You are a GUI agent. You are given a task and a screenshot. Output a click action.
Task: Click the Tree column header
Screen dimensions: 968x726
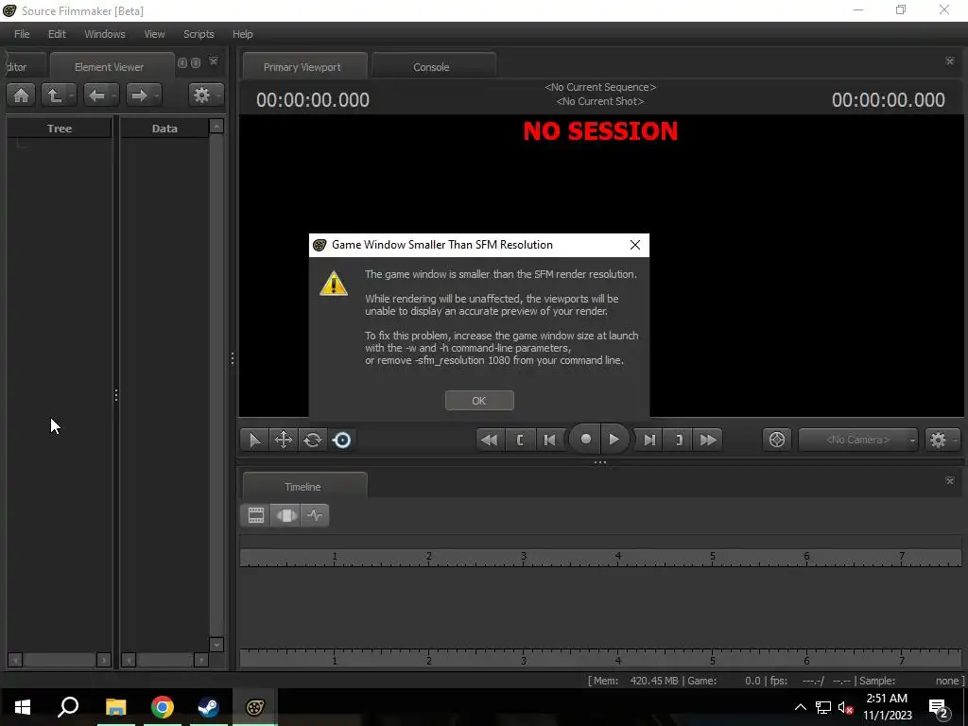coord(60,129)
